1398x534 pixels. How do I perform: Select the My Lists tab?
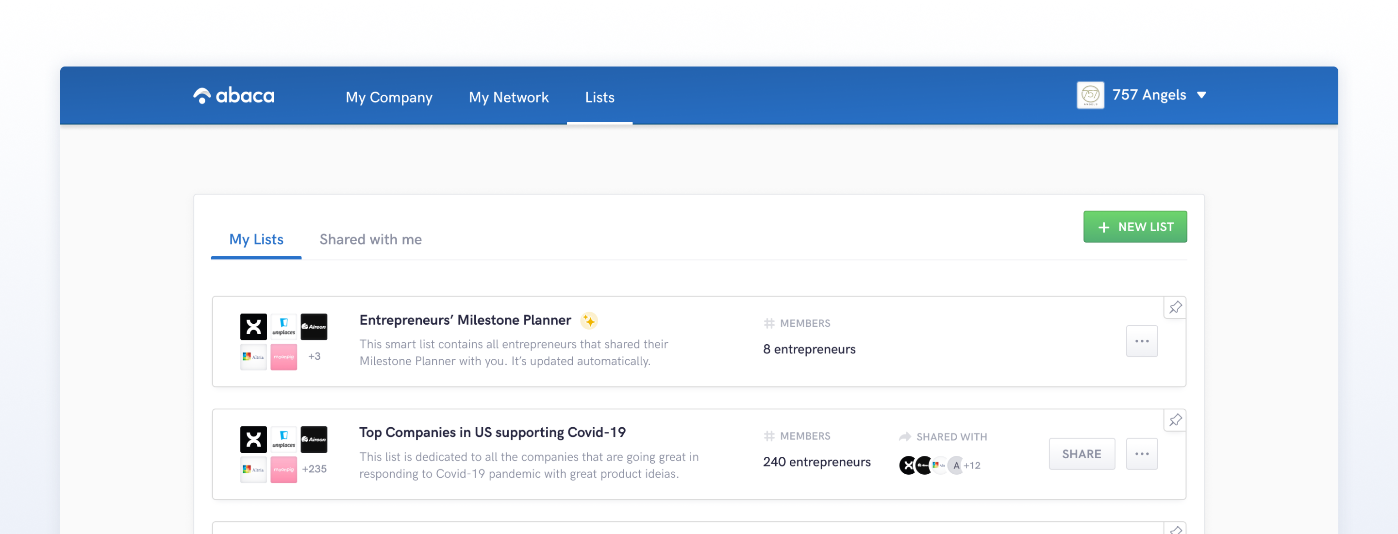[x=256, y=239]
